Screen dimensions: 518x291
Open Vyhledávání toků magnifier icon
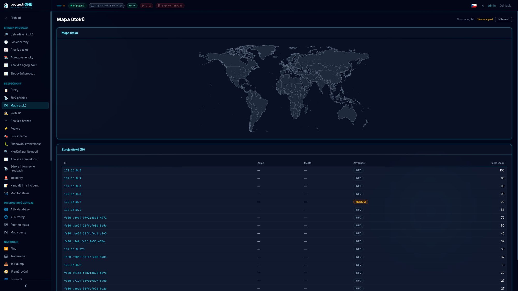6,34
